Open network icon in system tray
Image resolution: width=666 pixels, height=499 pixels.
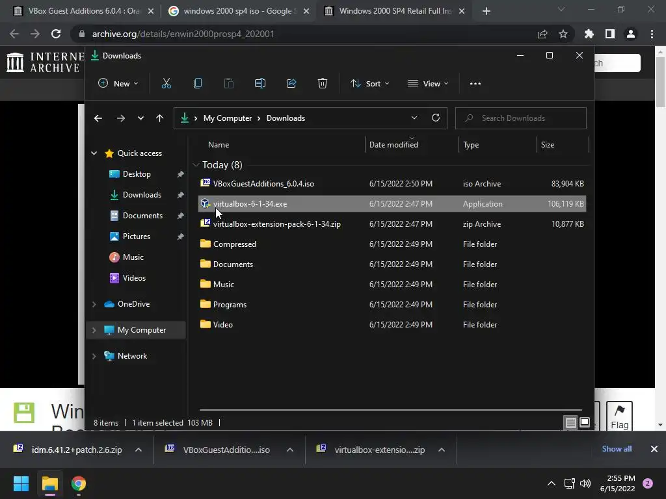(569, 483)
